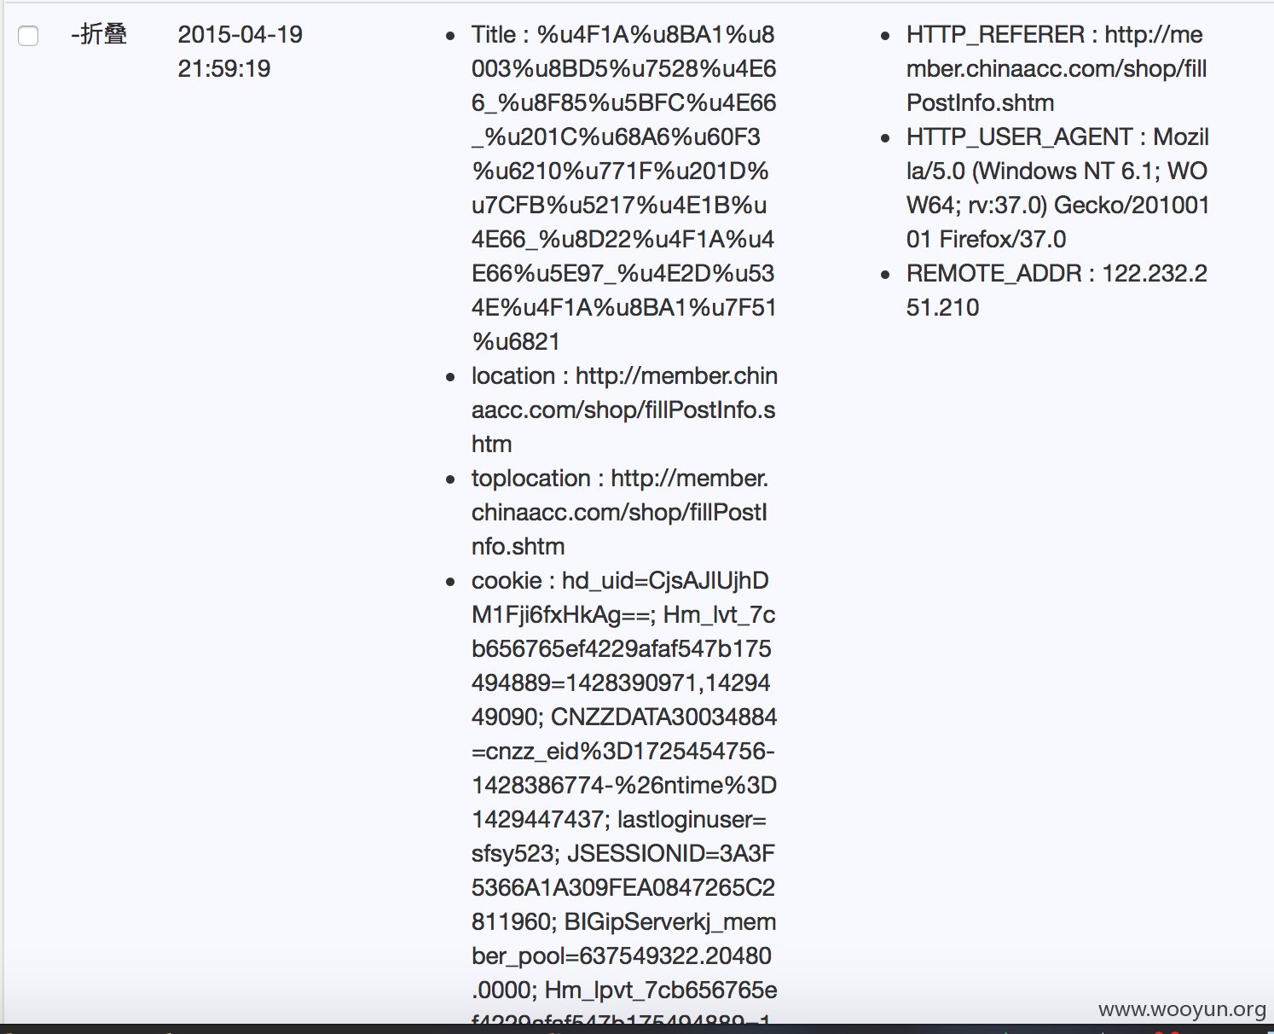Click the location URL entry
The image size is (1274, 1034).
[x=624, y=410]
